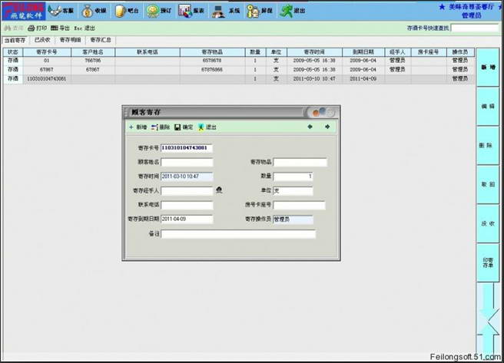The image size is (504, 363).
Task: Open the 系统 system settings module
Action: [226, 11]
